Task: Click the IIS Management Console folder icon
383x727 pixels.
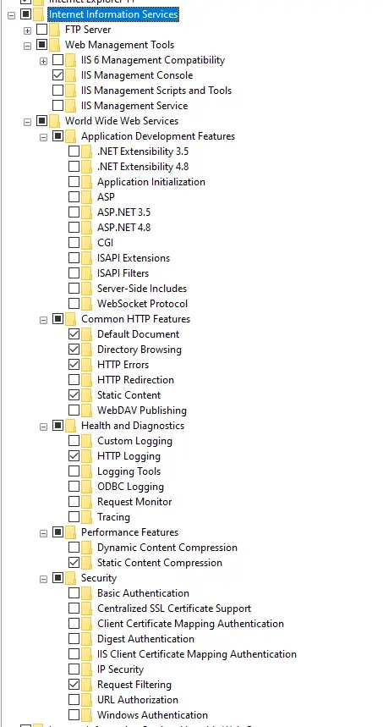Action: [71, 75]
